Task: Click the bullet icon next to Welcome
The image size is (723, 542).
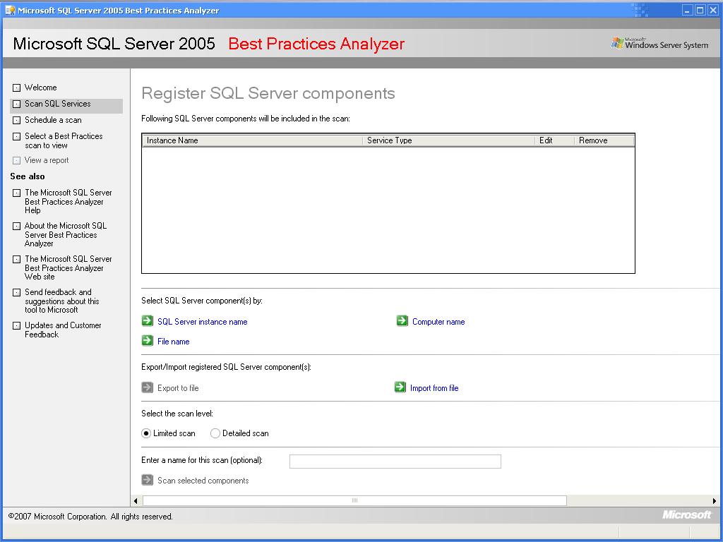Action: (x=17, y=88)
